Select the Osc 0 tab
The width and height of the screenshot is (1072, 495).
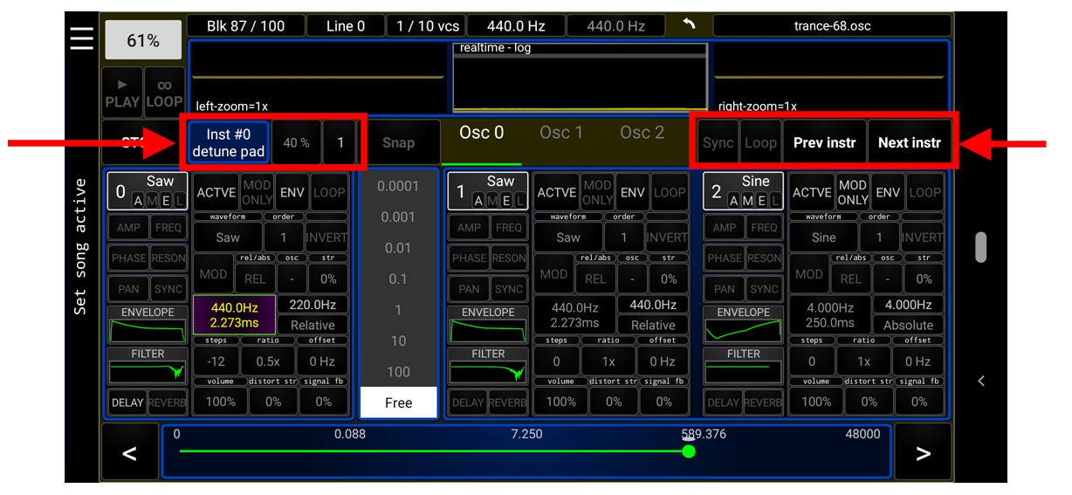482,133
